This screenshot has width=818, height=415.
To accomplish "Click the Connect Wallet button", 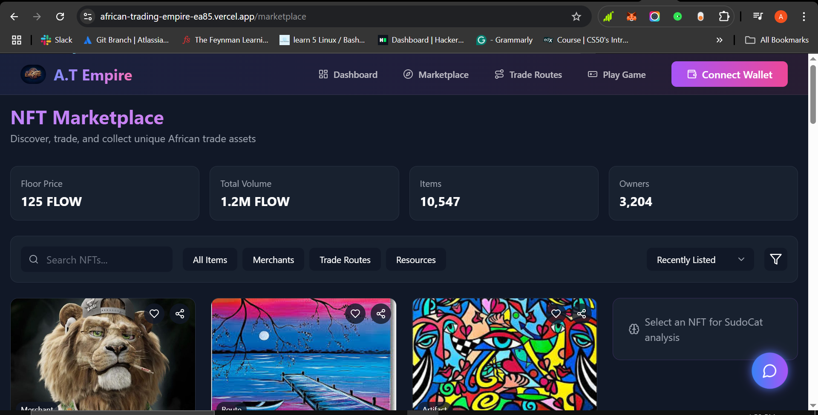I will (x=729, y=74).
